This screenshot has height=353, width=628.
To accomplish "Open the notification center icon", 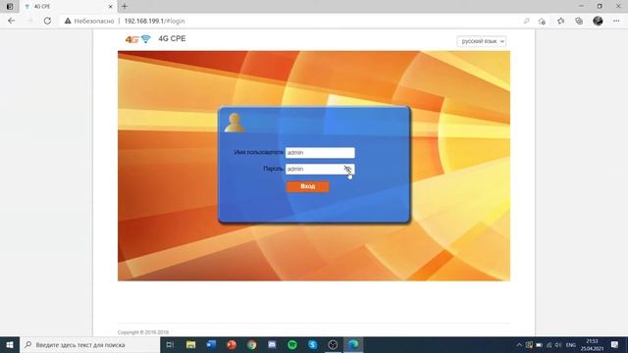I will 615,344.
